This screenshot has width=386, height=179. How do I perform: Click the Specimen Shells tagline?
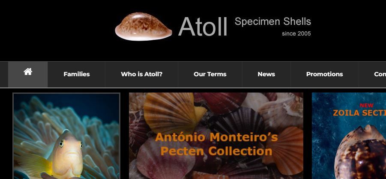pos(273,22)
